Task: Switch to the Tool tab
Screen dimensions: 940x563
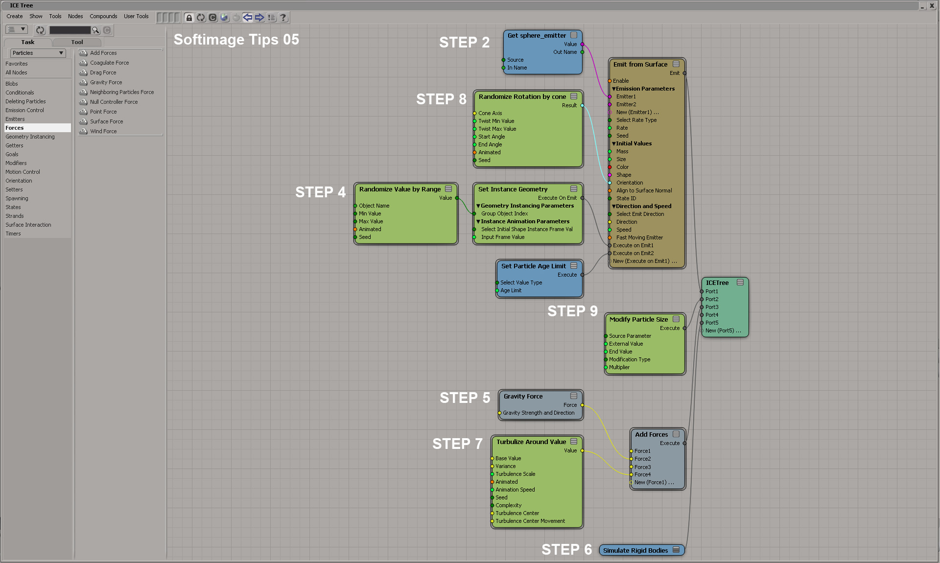Action: point(77,42)
